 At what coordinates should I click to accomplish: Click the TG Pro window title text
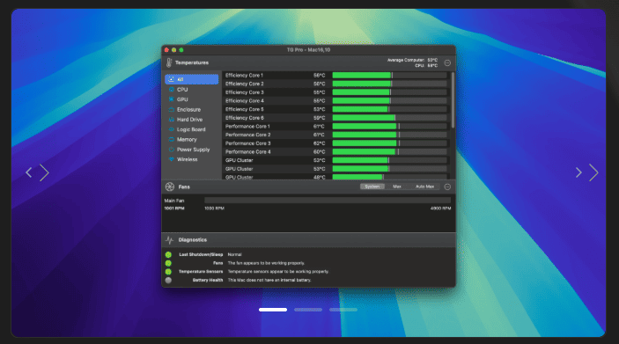click(x=308, y=50)
